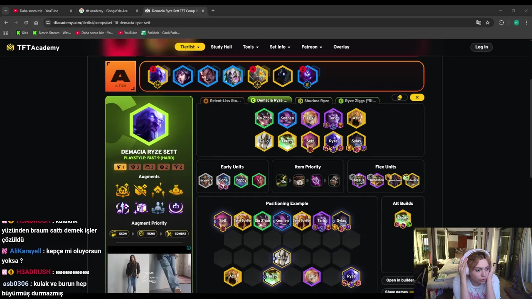Click Jarvan IV under Early Units

(x=205, y=180)
